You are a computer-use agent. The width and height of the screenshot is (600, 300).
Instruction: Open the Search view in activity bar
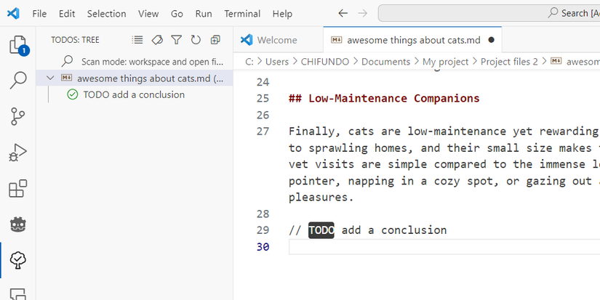pyautogui.click(x=17, y=81)
